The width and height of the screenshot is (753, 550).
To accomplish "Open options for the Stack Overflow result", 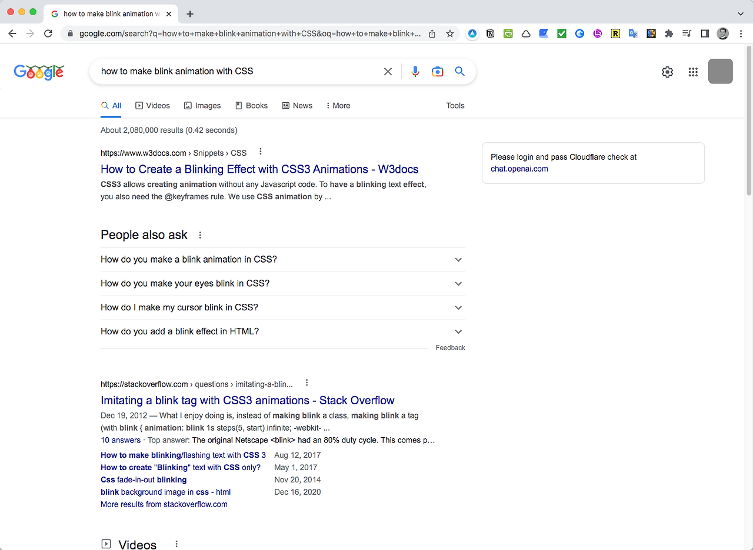I will 306,383.
